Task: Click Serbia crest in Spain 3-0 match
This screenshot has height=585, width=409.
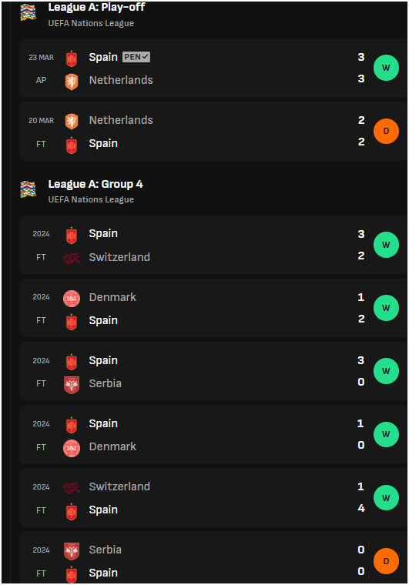Action: click(x=72, y=385)
